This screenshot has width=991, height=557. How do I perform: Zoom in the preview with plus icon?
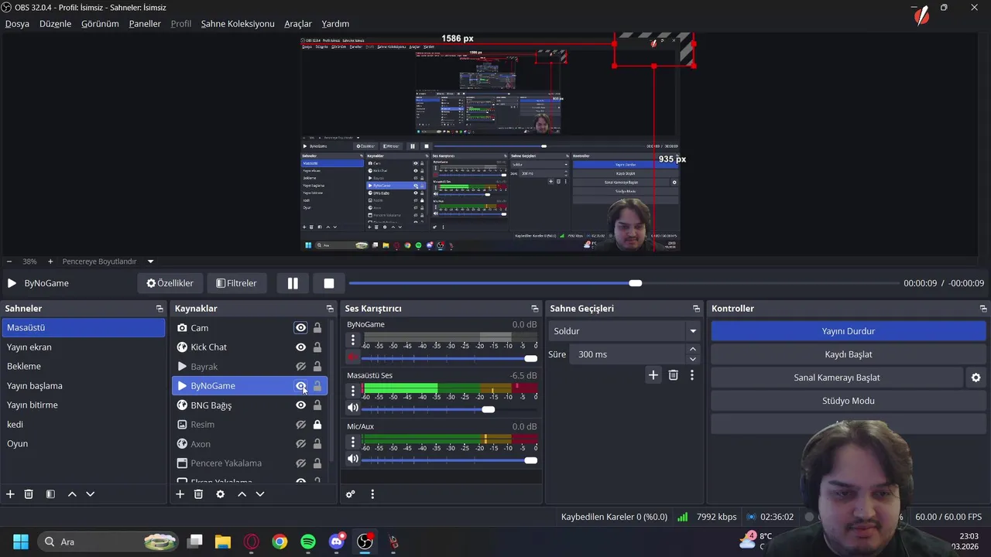(x=50, y=261)
